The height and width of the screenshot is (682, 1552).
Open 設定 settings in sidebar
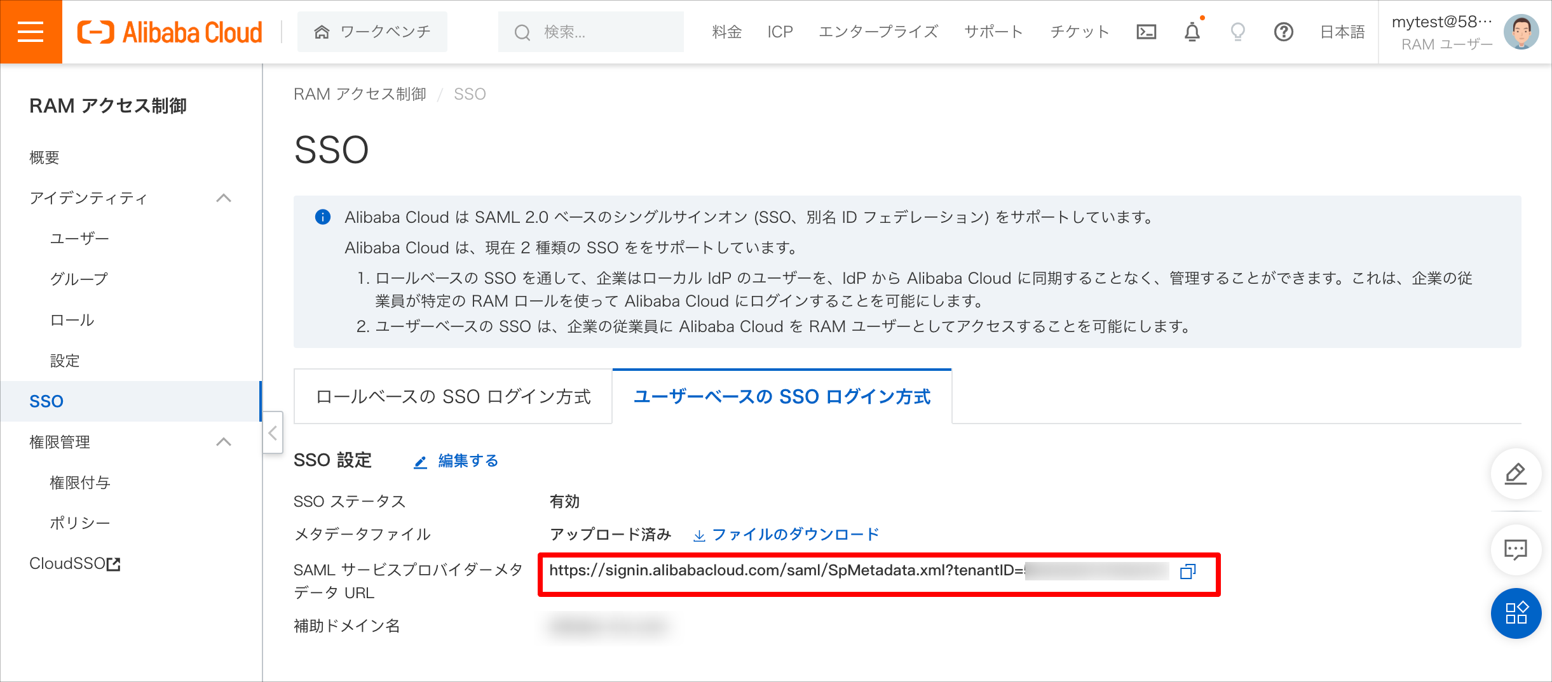65,361
